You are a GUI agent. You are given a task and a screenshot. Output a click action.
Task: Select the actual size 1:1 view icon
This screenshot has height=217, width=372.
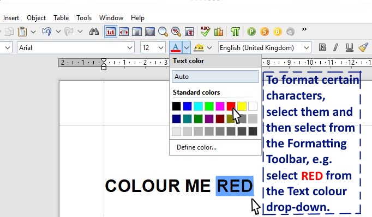111,32
